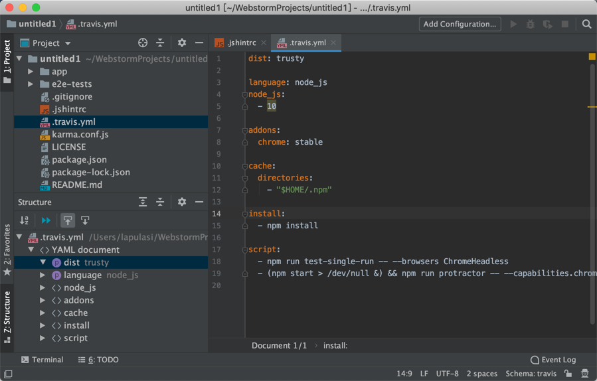Expand cache node in Structure

(43, 313)
